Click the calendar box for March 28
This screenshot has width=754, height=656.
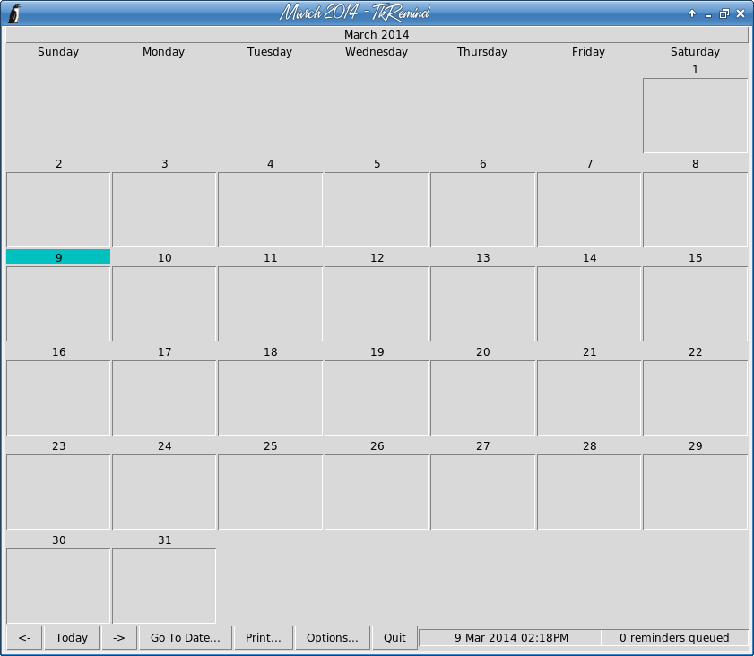[x=589, y=492]
